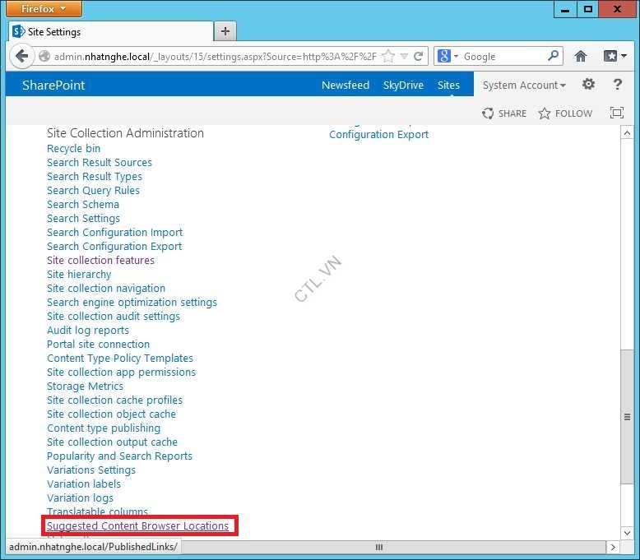The image size is (640, 560).
Task: Open Content type publishing link
Action: pos(104,428)
